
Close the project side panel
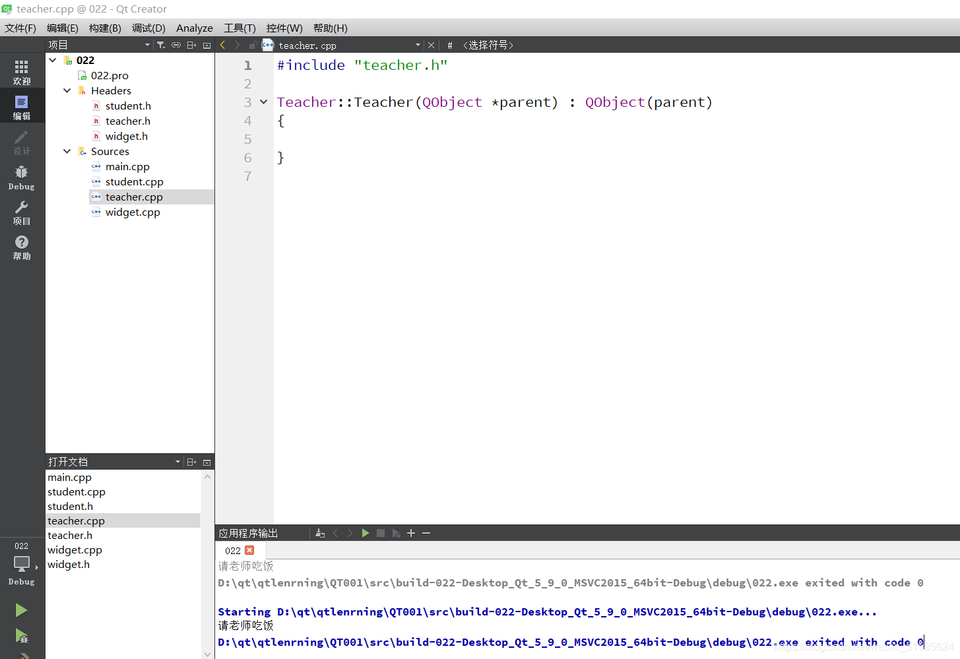(207, 45)
